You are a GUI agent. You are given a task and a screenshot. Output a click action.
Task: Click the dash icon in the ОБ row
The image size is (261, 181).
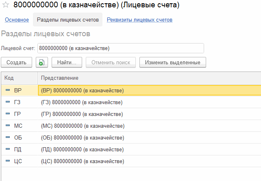click(x=8, y=137)
